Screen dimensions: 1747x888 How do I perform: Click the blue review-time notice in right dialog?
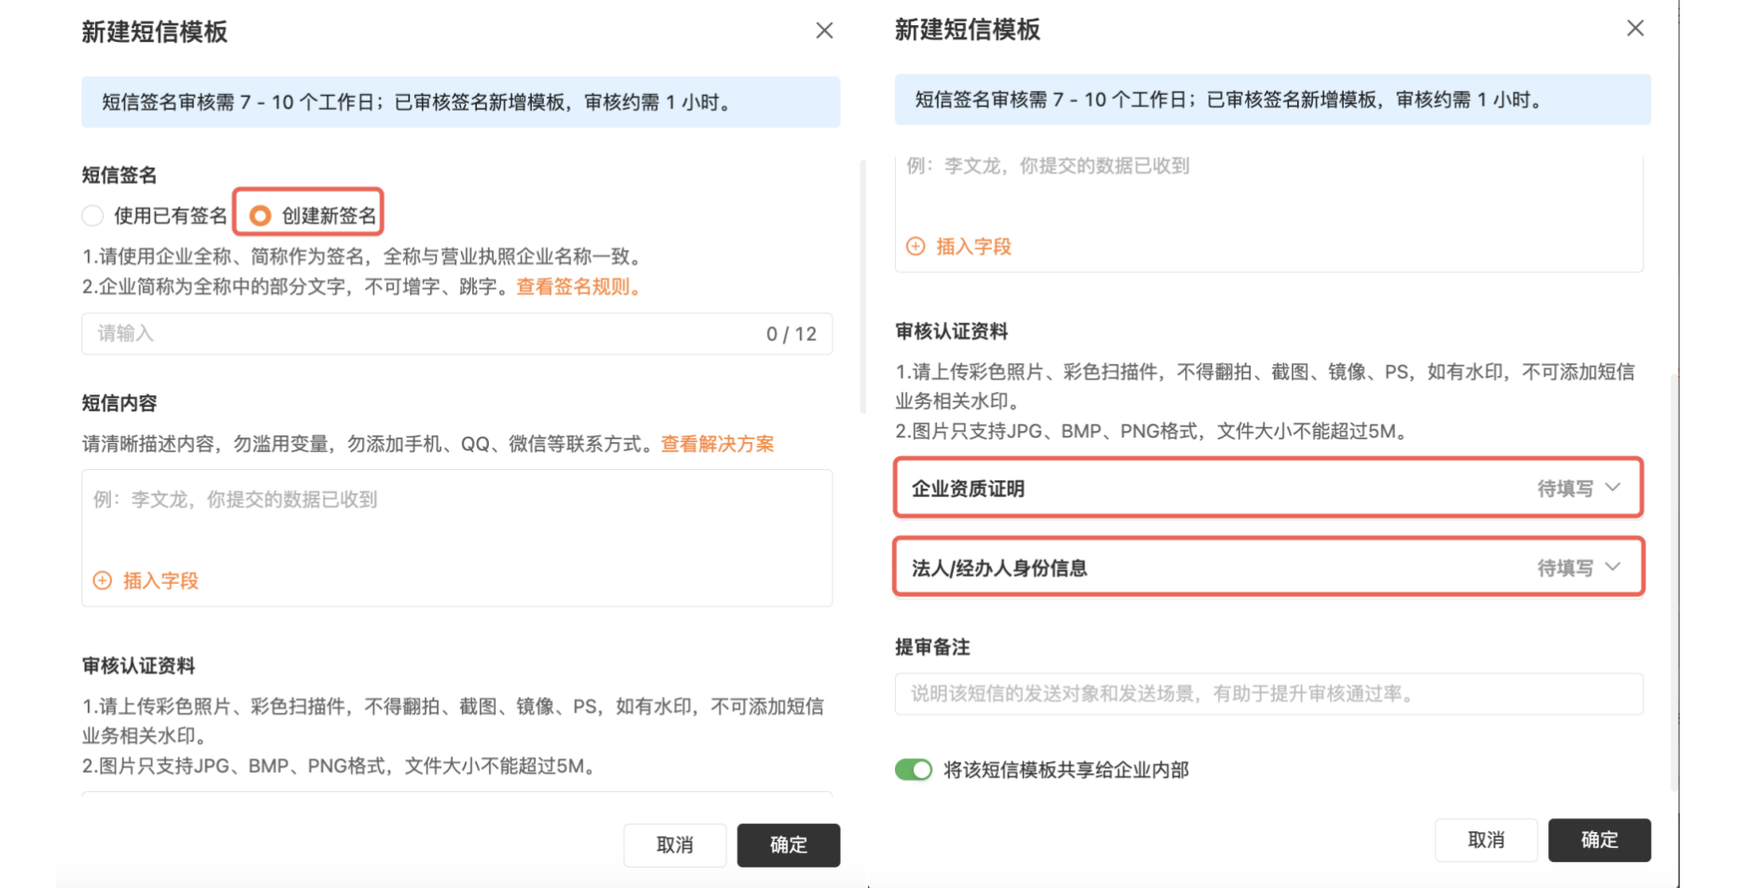(x=1272, y=100)
